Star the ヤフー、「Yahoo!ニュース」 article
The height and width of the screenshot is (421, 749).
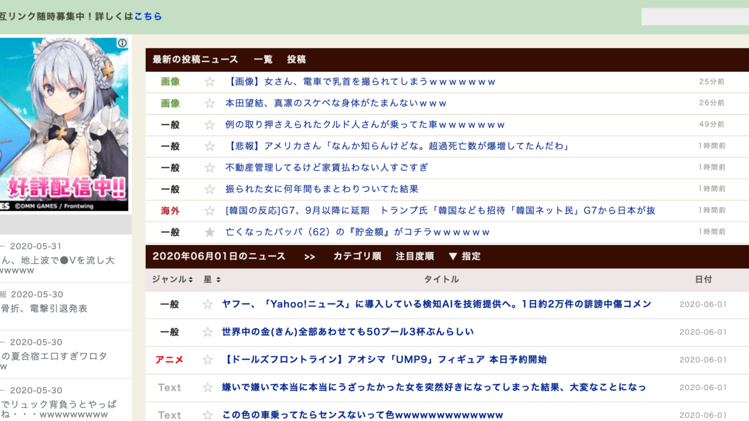point(207,304)
